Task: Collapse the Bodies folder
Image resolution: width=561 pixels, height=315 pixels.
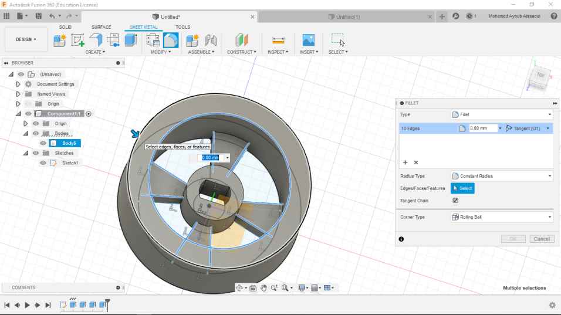Action: pyautogui.click(x=26, y=133)
